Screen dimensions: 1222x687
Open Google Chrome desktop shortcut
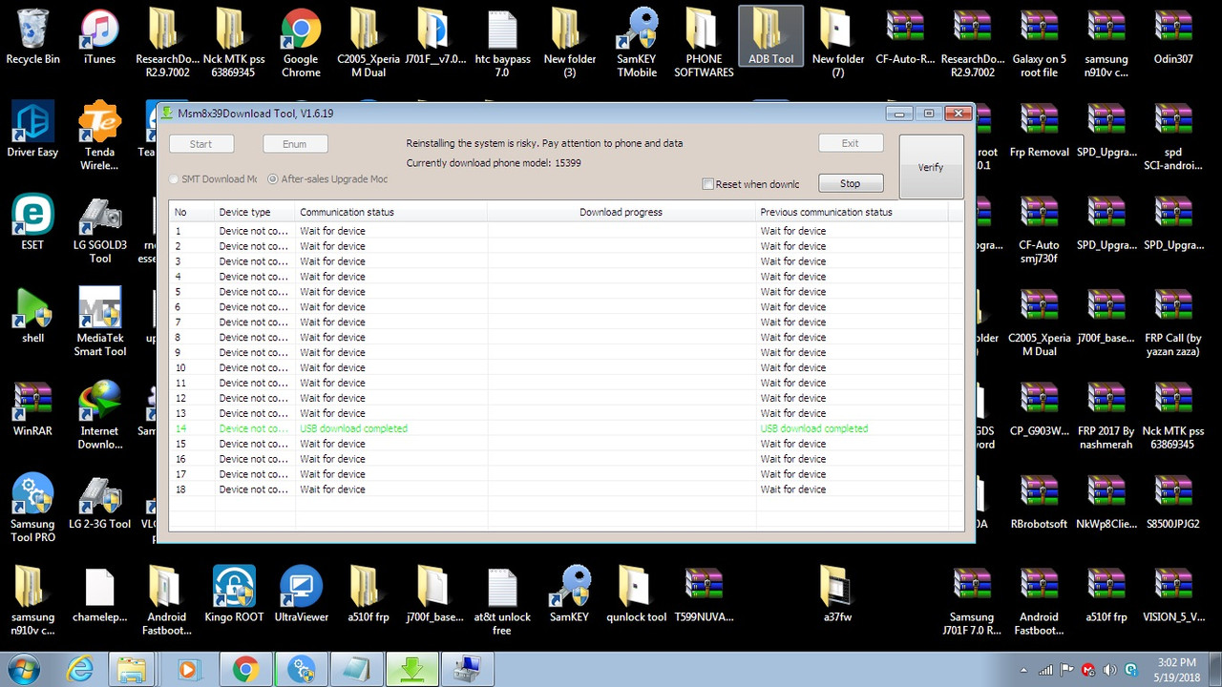point(301,43)
